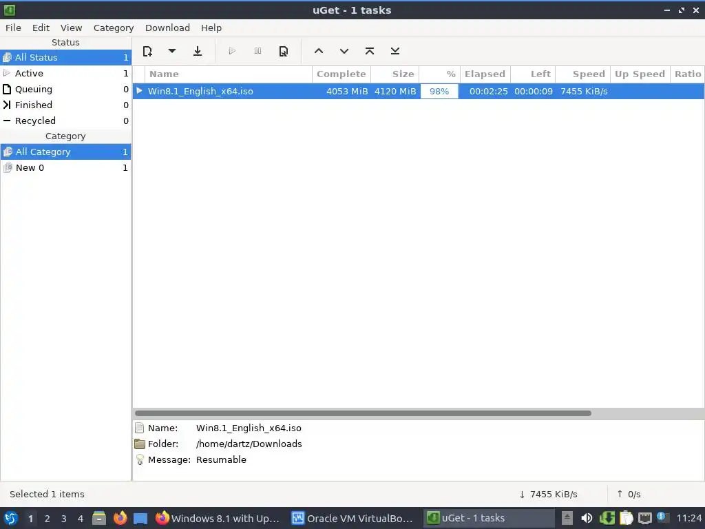
Task: Open the file manager taskbar launcher
Action: (x=99, y=518)
